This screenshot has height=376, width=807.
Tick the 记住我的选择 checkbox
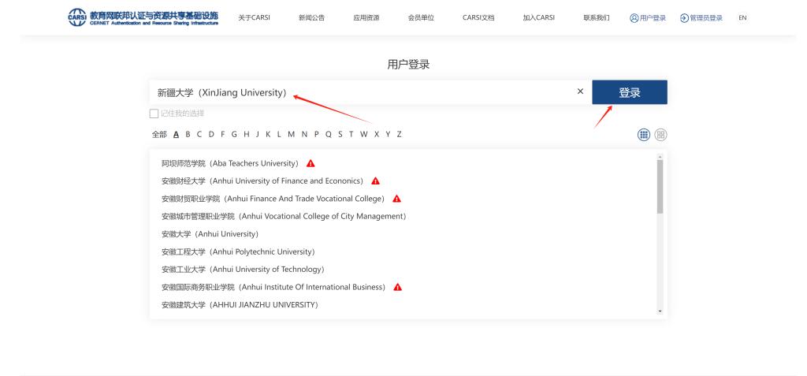154,114
